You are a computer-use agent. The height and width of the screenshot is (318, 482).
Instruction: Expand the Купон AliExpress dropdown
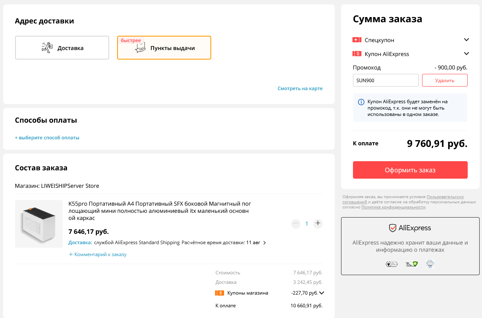pos(467,54)
